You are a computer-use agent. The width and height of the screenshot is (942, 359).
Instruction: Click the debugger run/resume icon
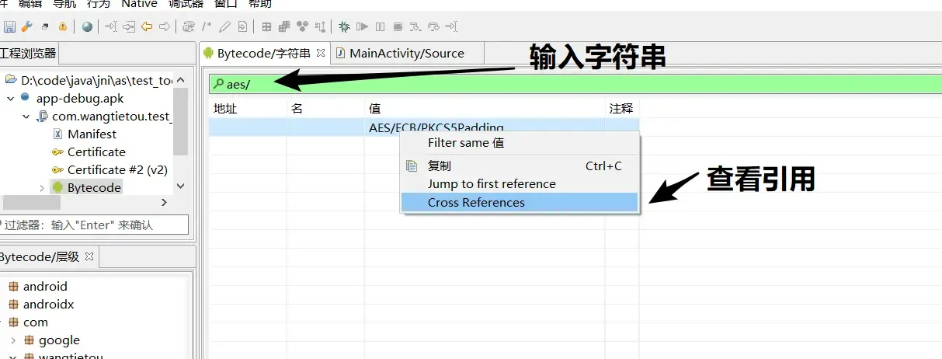tap(362, 26)
